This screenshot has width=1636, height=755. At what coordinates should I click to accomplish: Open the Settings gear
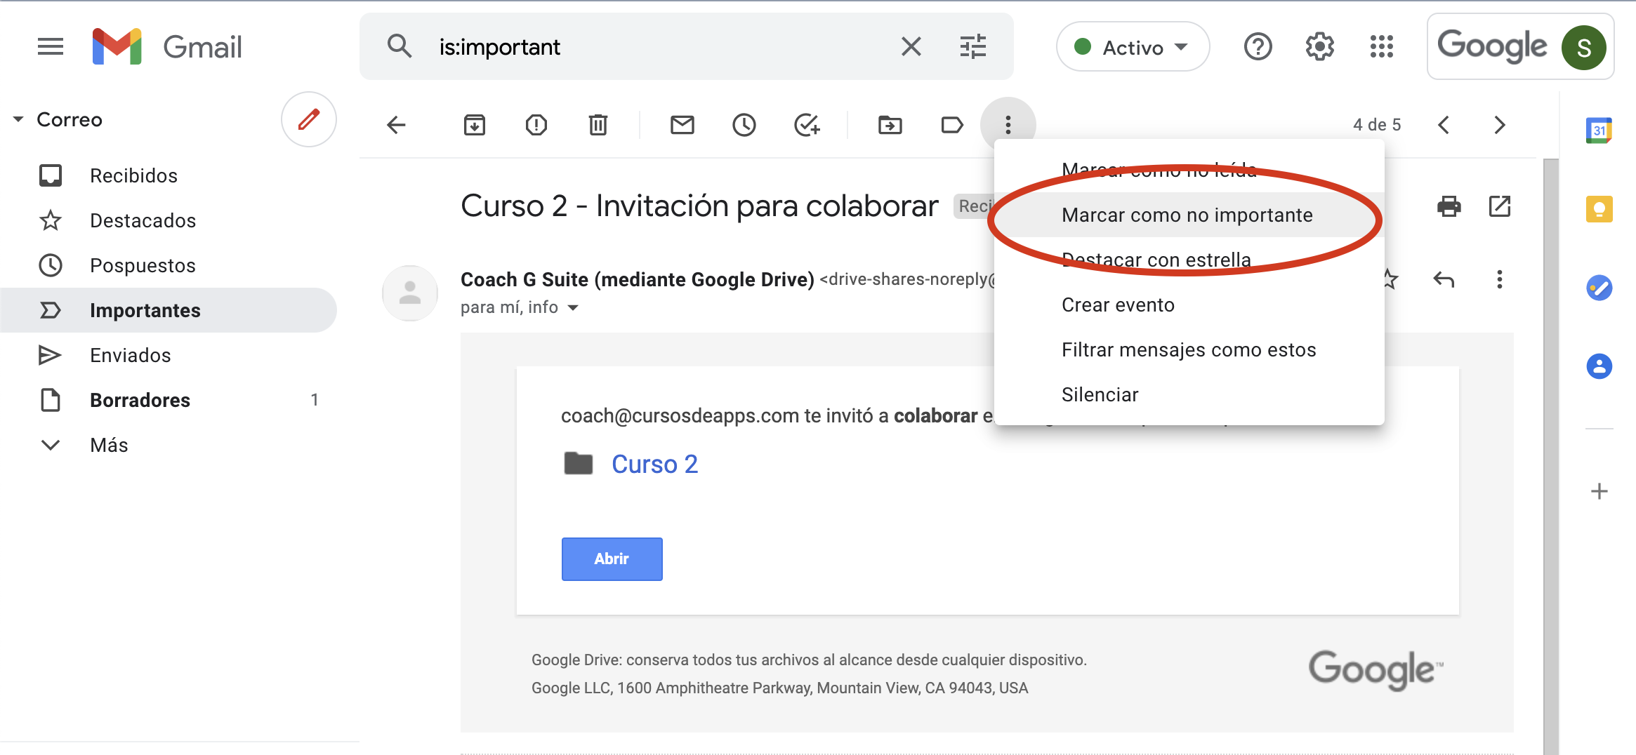(1319, 47)
